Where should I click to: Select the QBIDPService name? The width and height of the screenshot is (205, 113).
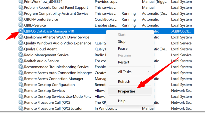(x=35, y=25)
